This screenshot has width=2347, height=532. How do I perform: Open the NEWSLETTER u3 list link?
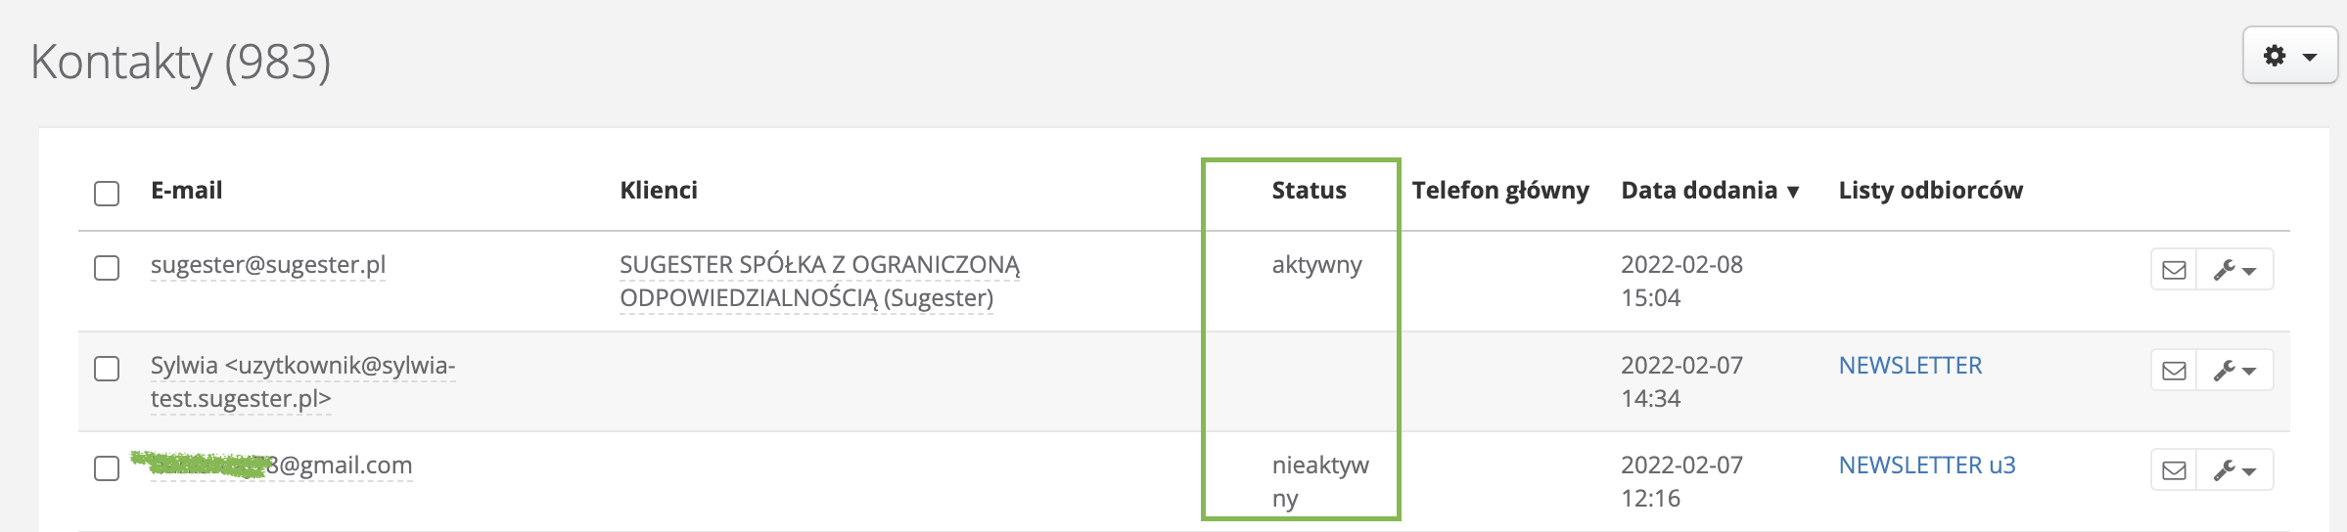tap(1926, 465)
